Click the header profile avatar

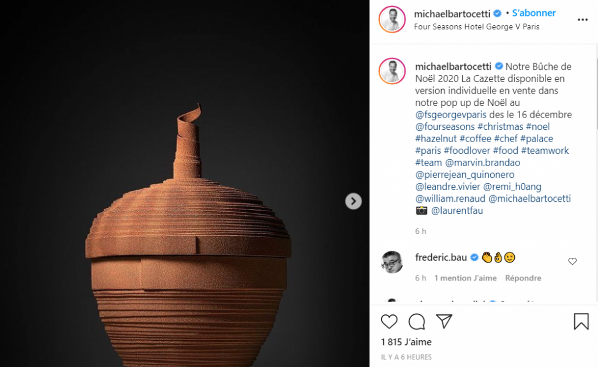pyautogui.click(x=392, y=19)
